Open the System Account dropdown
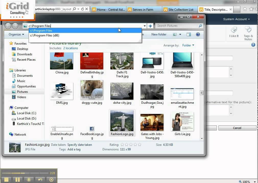258x183 pixels. pos(236,19)
